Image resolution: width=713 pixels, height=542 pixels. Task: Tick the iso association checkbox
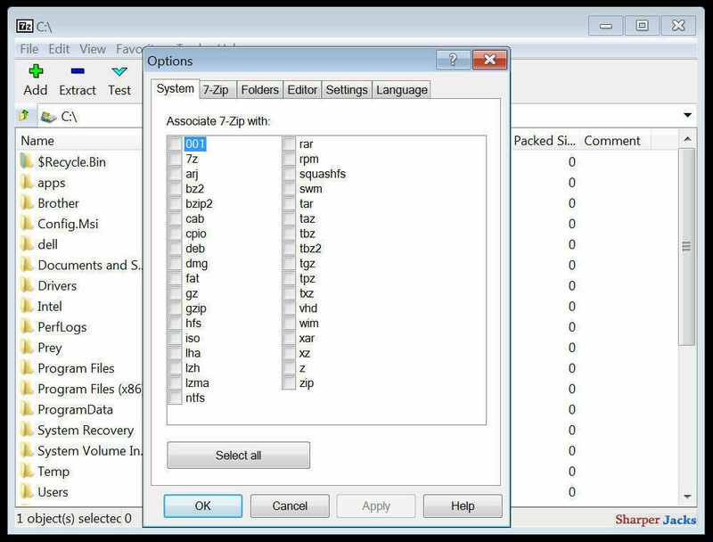(175, 338)
